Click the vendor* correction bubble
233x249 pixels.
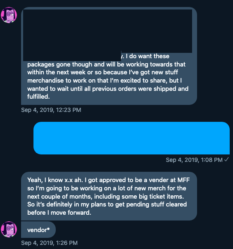click(38, 230)
